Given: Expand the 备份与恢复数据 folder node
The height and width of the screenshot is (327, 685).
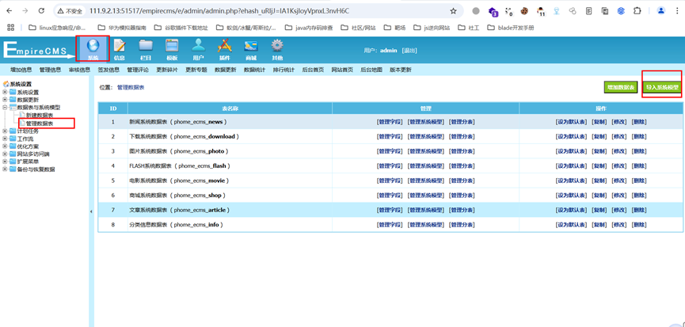Looking at the screenshot, I should coord(5,169).
